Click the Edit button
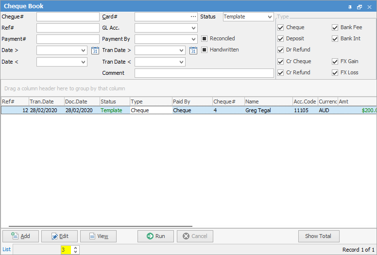This screenshot has width=377, height=255. tap(59, 236)
